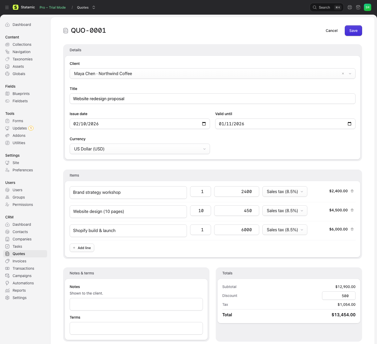The width and height of the screenshot is (377, 344).
Task: Save the quote
Action: 353,31
